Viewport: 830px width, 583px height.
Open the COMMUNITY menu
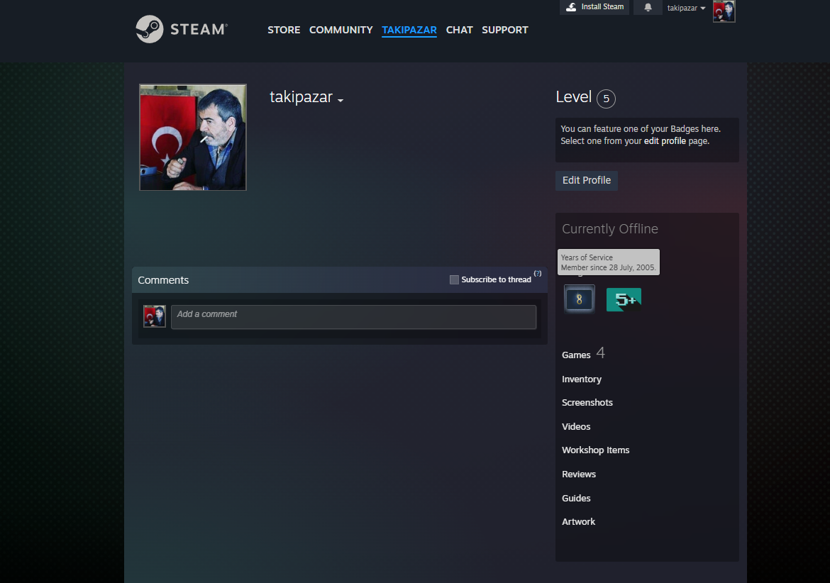[x=341, y=30]
